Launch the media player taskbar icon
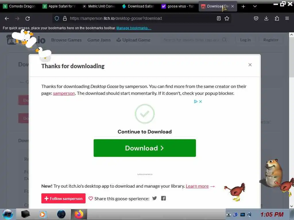 [42, 214]
